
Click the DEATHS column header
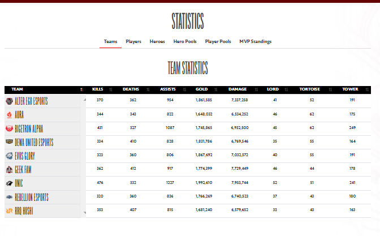click(131, 89)
